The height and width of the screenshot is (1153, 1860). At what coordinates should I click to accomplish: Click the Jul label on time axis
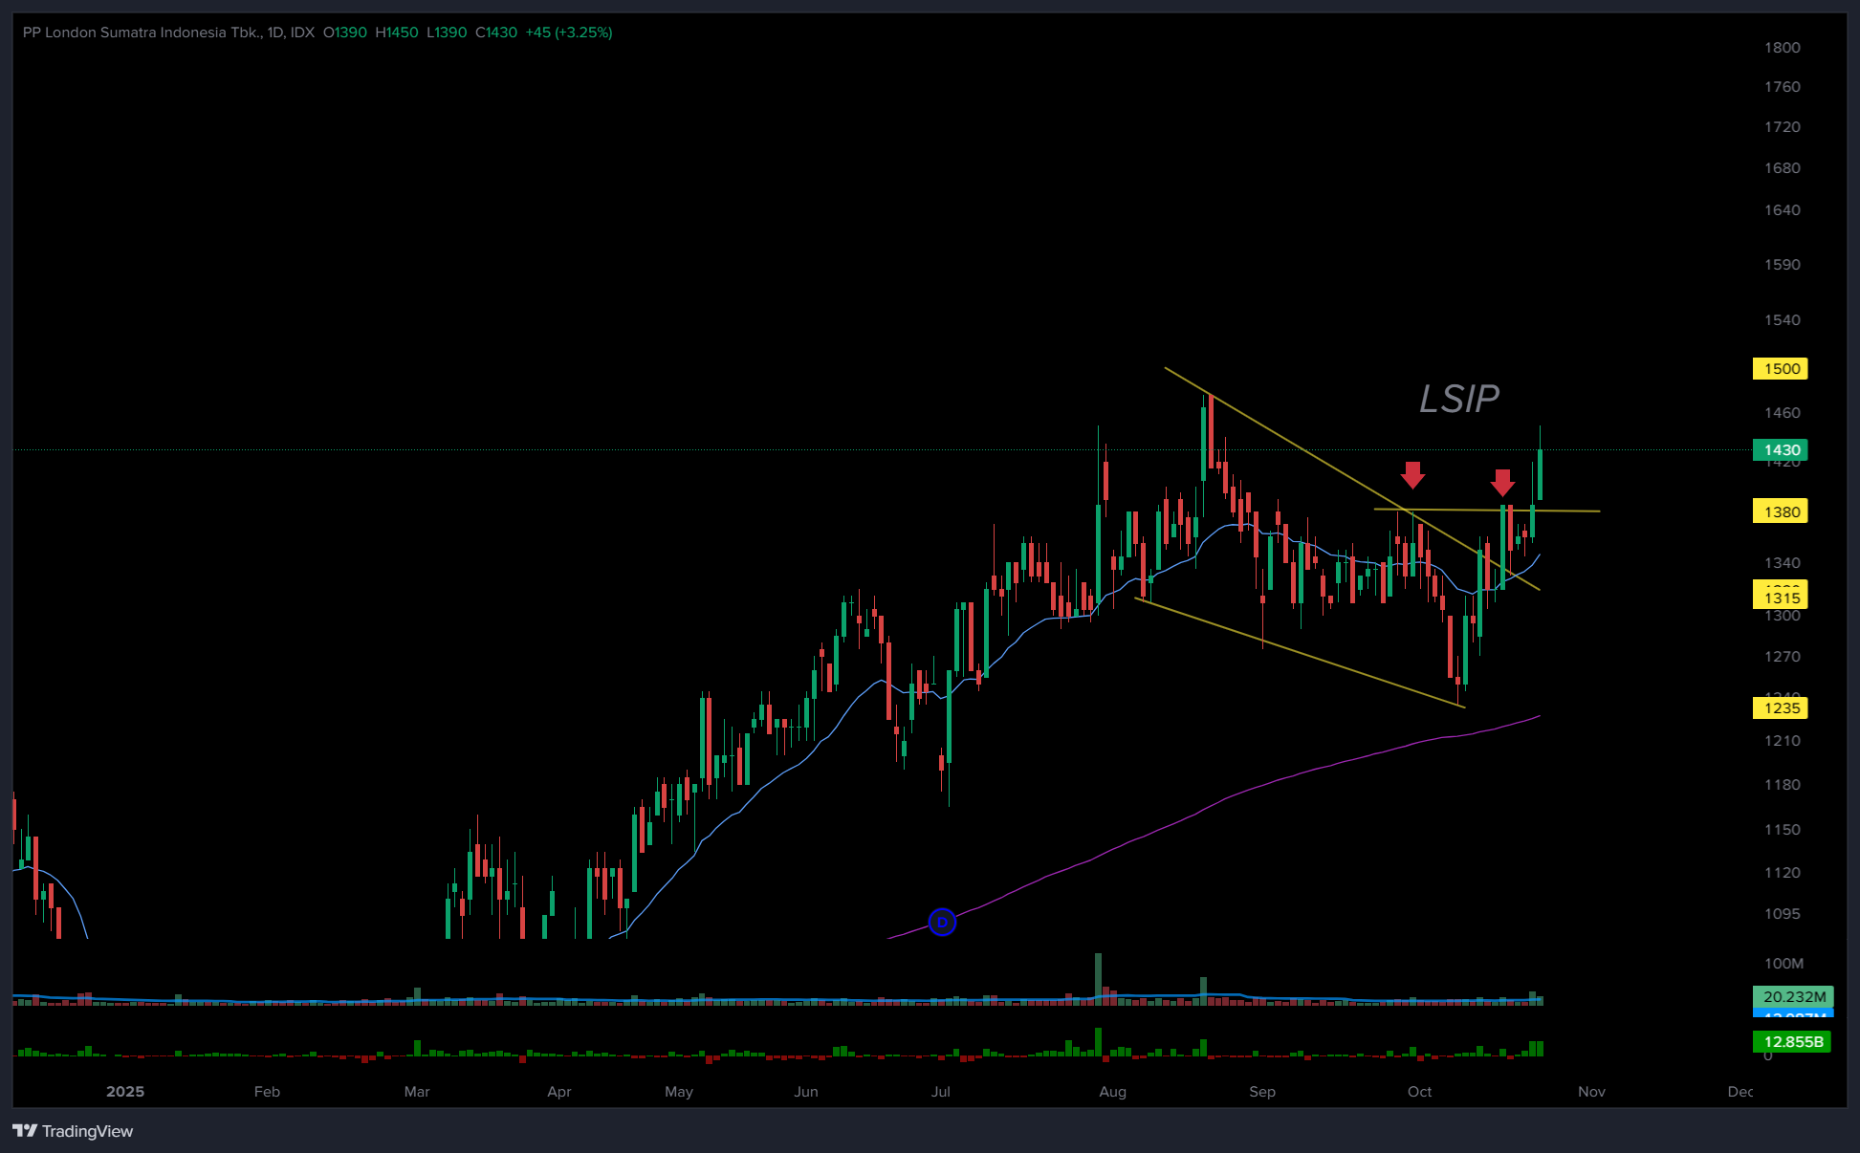(x=940, y=1091)
